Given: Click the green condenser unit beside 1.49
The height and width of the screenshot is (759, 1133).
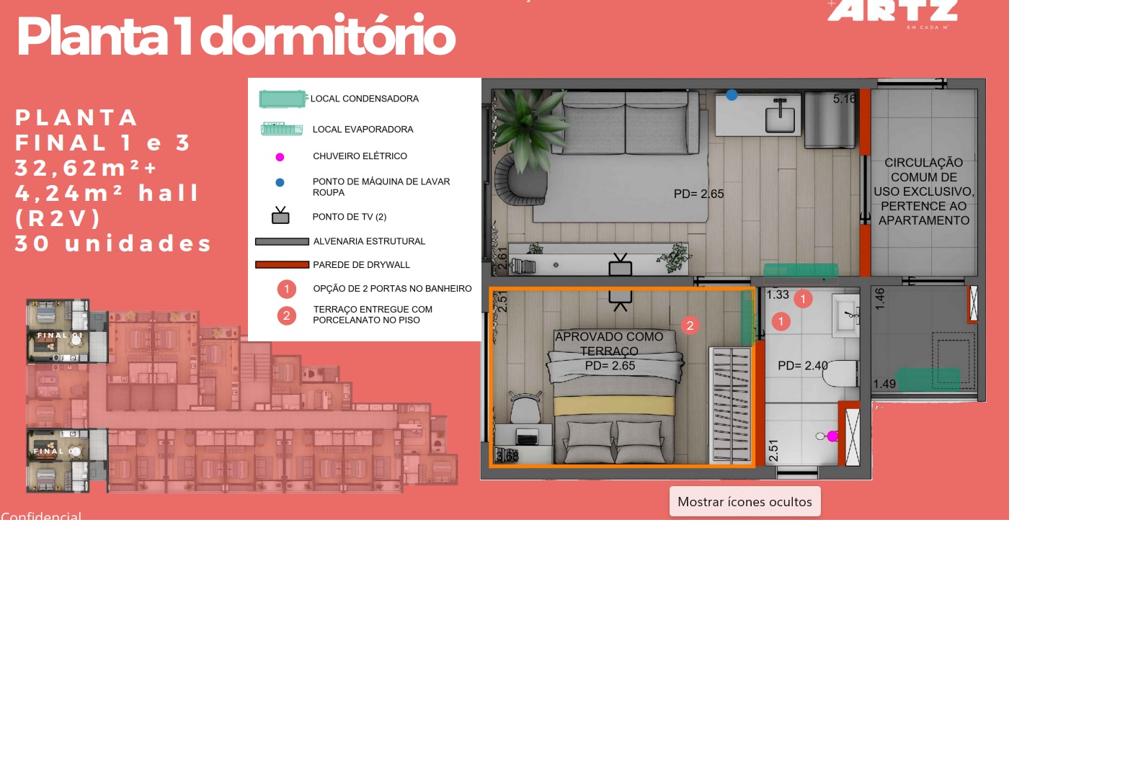Looking at the screenshot, I should (x=928, y=379).
